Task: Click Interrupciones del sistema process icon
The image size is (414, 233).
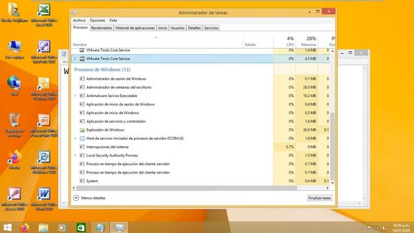Action: click(82, 147)
